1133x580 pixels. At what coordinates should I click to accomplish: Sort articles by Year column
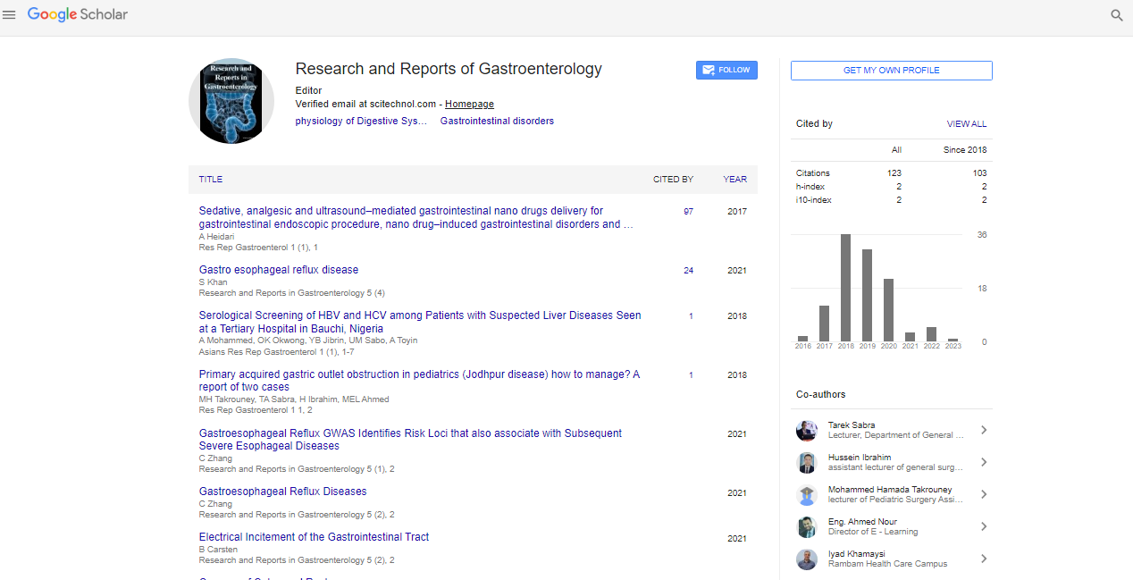tap(734, 180)
